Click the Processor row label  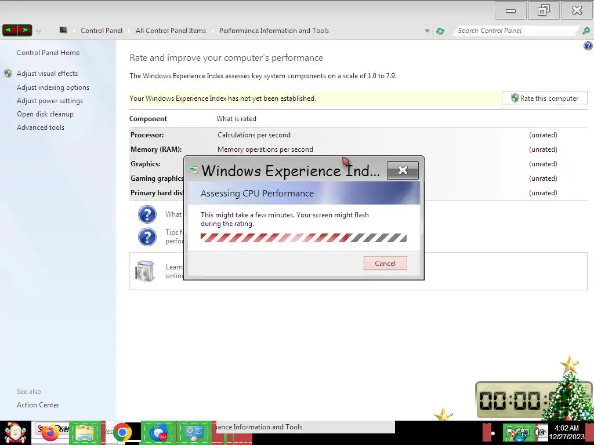[x=147, y=135]
